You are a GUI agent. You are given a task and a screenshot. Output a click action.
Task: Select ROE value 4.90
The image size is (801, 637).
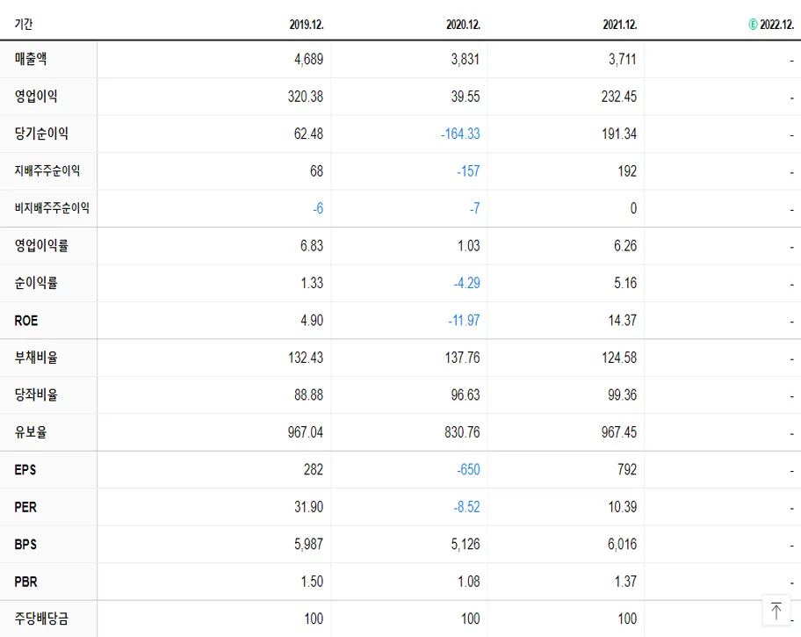coord(312,321)
